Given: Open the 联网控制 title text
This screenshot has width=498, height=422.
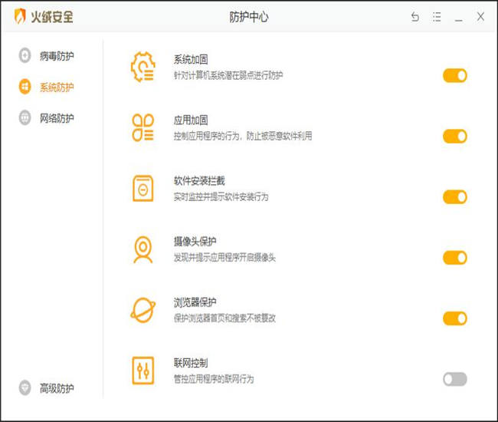Looking at the screenshot, I should click(191, 363).
